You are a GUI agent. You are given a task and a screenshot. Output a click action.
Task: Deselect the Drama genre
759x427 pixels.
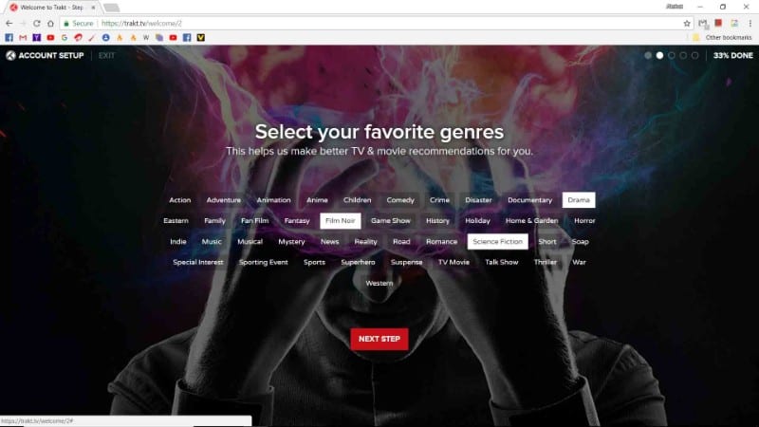(579, 200)
